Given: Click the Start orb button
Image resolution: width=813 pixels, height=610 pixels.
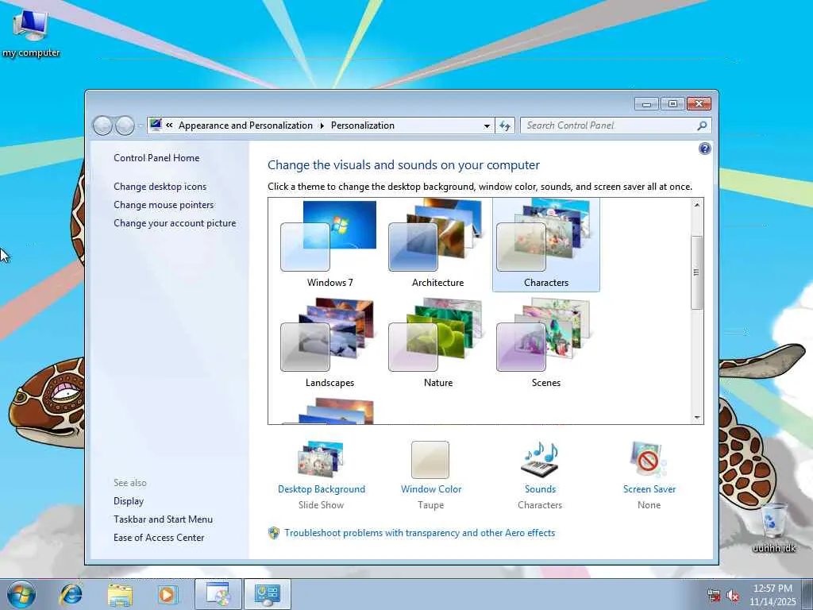Looking at the screenshot, I should pyautogui.click(x=21, y=594).
